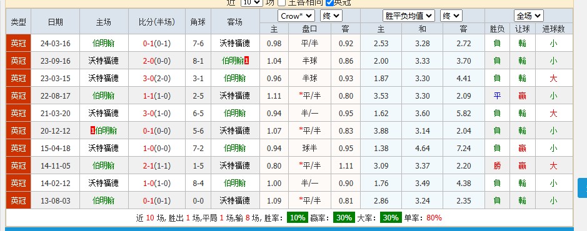
Task: Click home odds 1.11 in 22-08-17 row
Action: [x=274, y=96]
